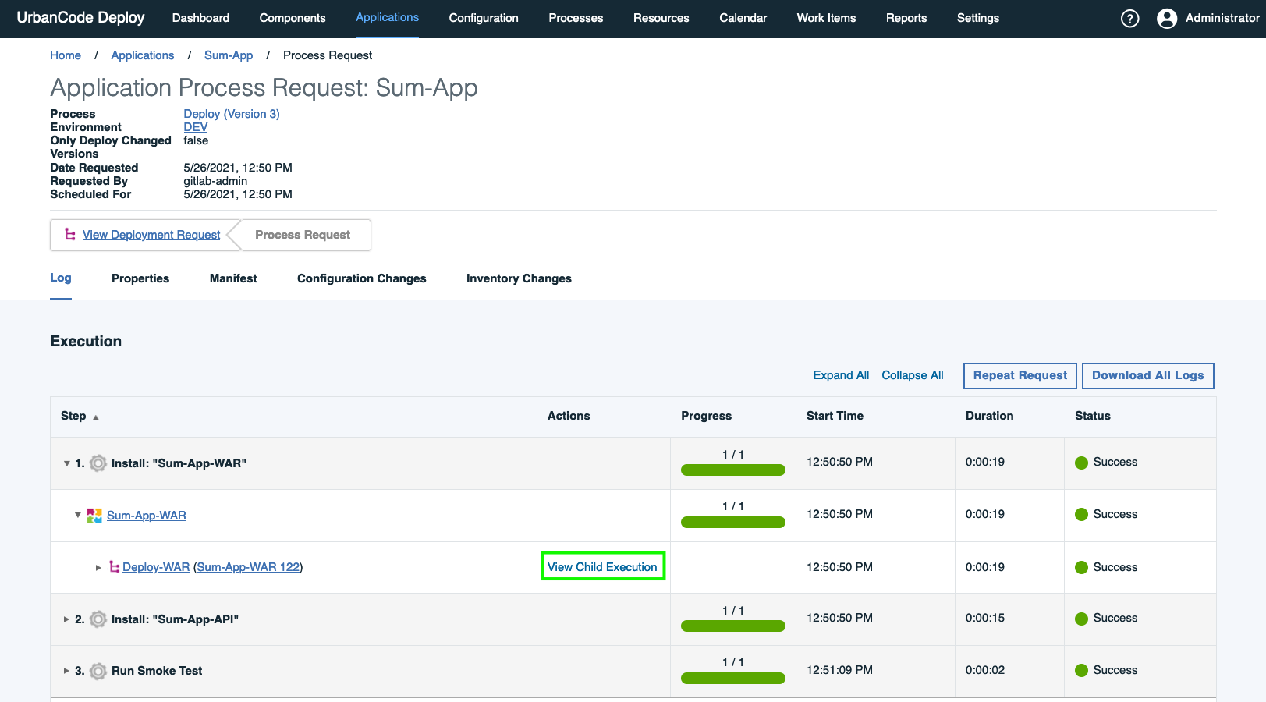
Task: Sort by the Step column arrow
Action: tap(96, 417)
